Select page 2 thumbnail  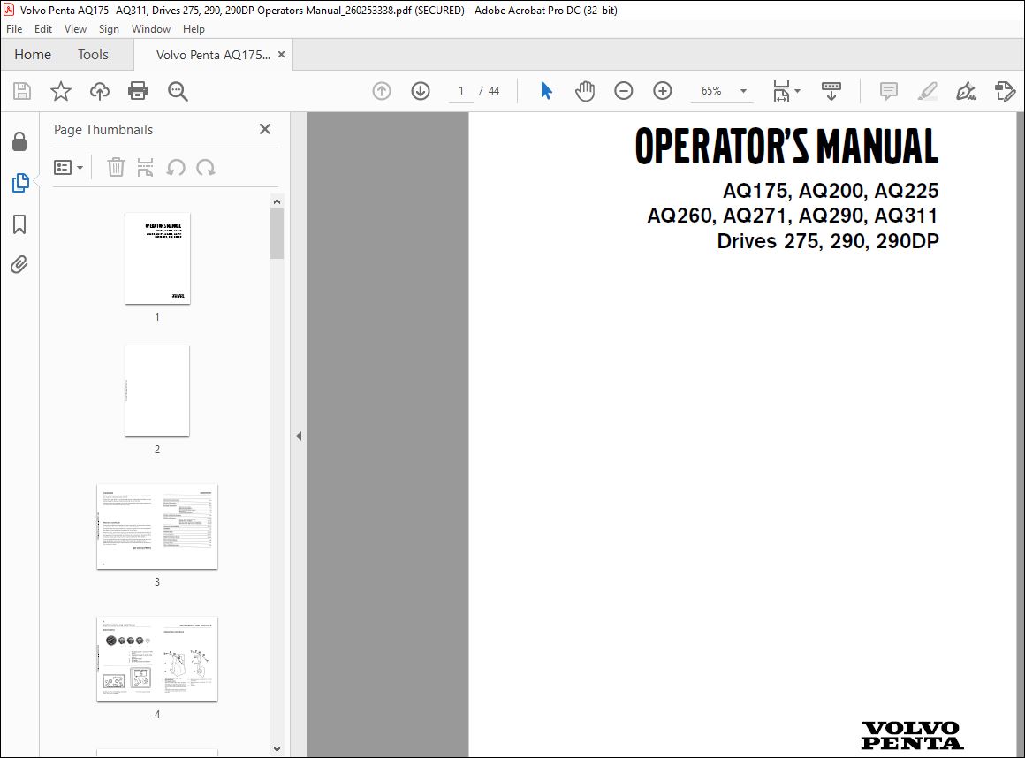click(157, 390)
